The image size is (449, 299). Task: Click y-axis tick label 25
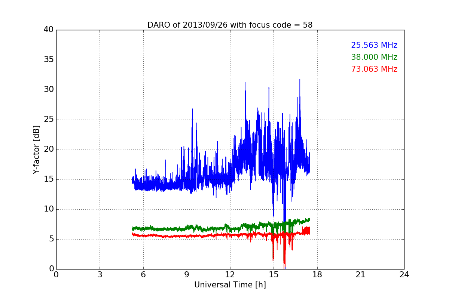pyautogui.click(x=49, y=120)
